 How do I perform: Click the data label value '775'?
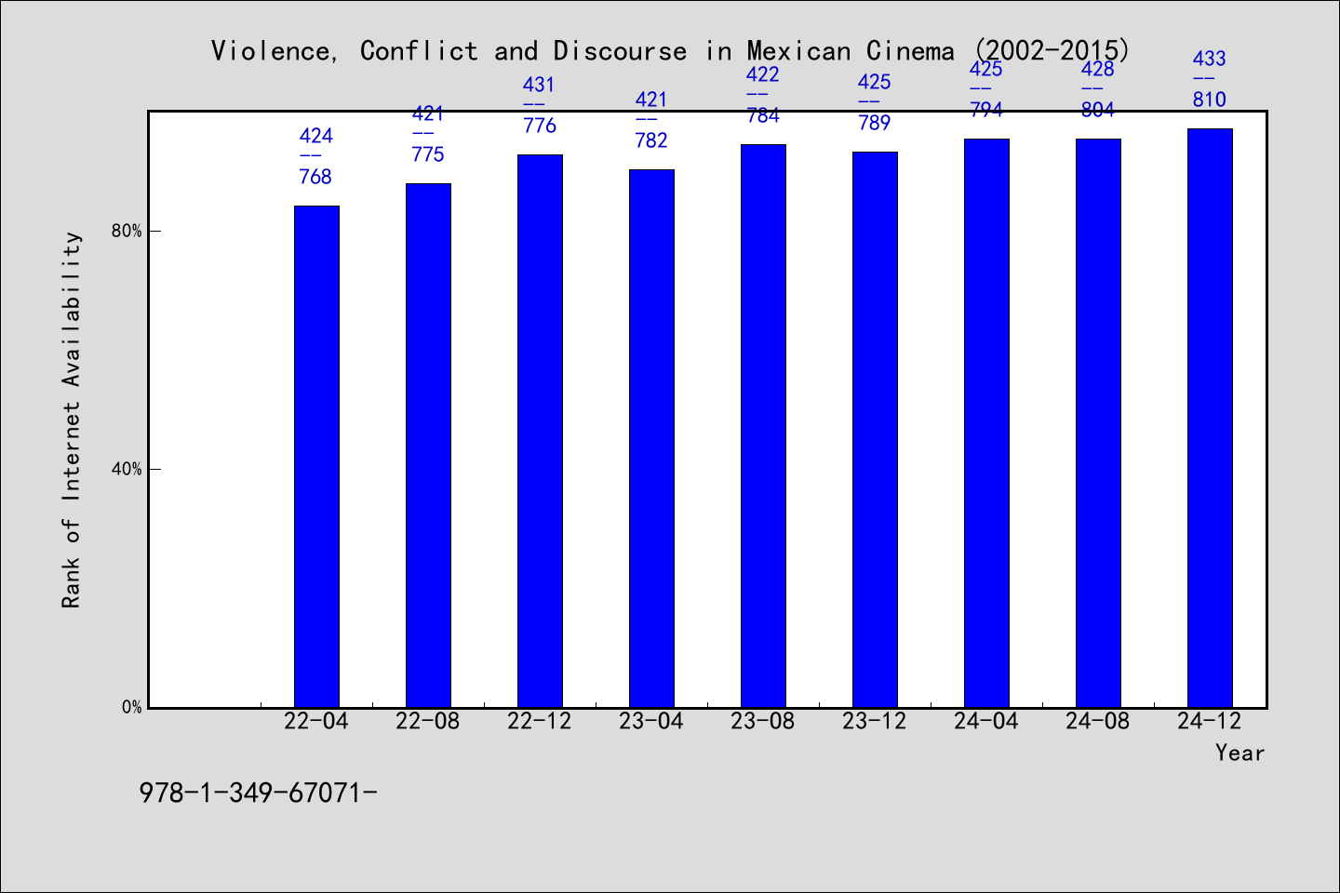click(x=428, y=154)
